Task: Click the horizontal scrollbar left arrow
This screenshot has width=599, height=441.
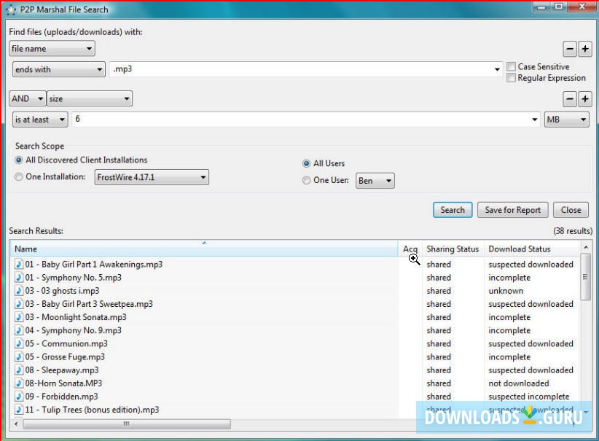Action: click(x=16, y=424)
